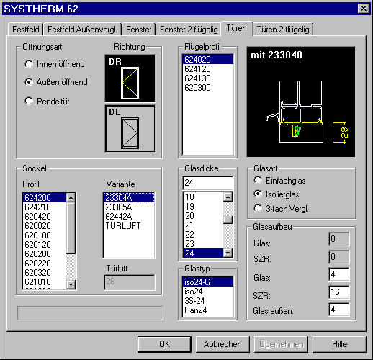Click Sockel Profil list scroll-up arrow
The image size is (373, 360).
click(x=71, y=198)
